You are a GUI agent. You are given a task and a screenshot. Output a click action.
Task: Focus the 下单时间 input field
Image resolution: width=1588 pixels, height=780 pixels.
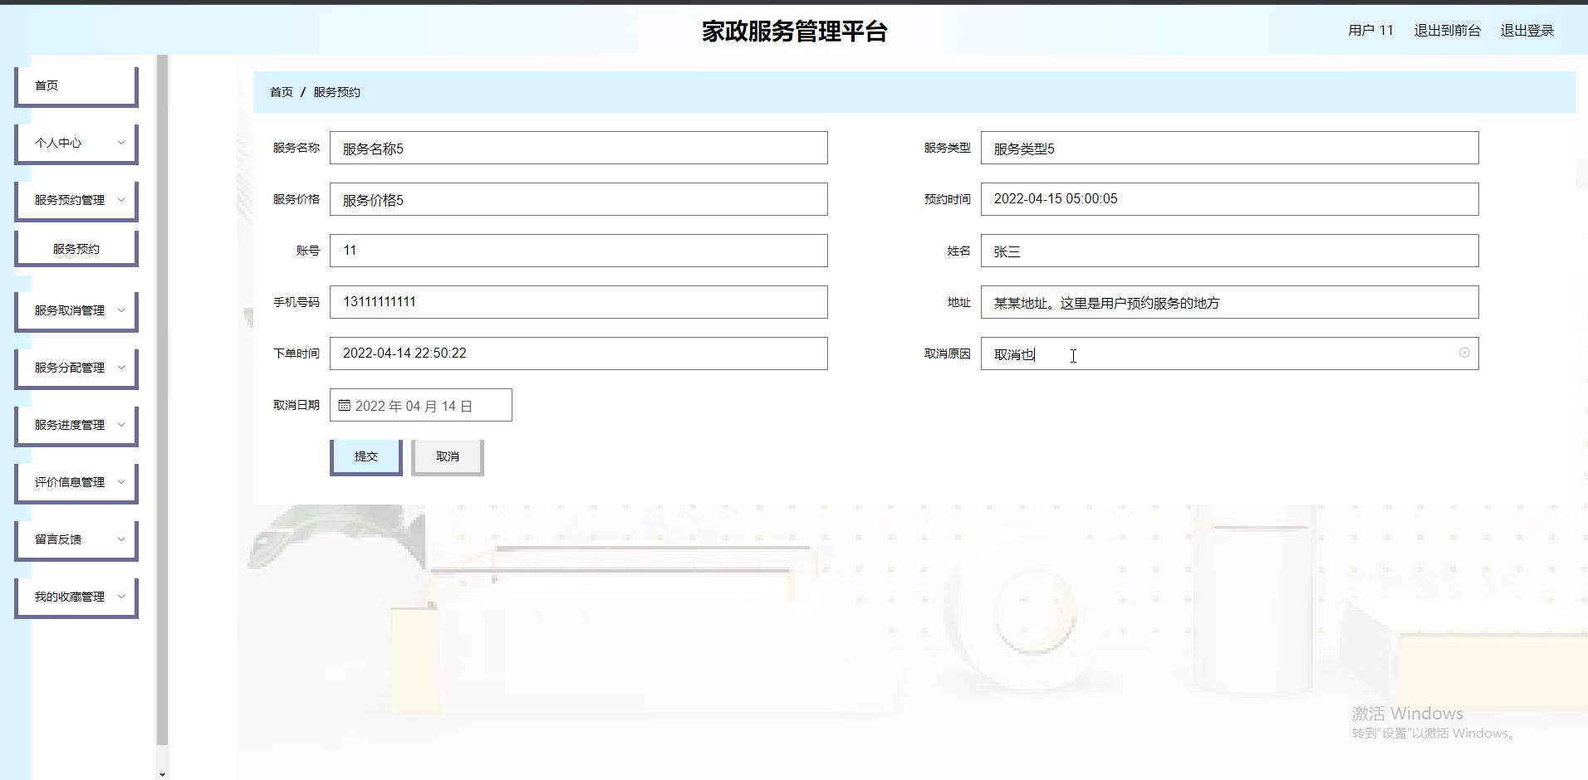coord(579,353)
